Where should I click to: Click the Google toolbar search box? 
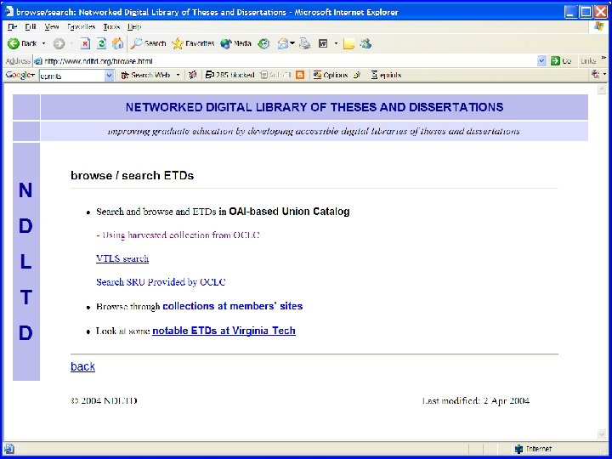click(x=71, y=76)
